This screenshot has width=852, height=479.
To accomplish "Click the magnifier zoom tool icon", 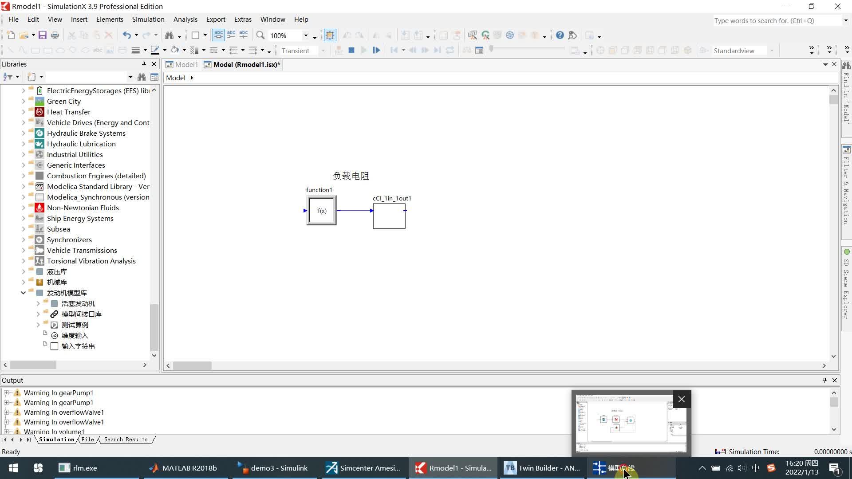I will click(x=260, y=35).
